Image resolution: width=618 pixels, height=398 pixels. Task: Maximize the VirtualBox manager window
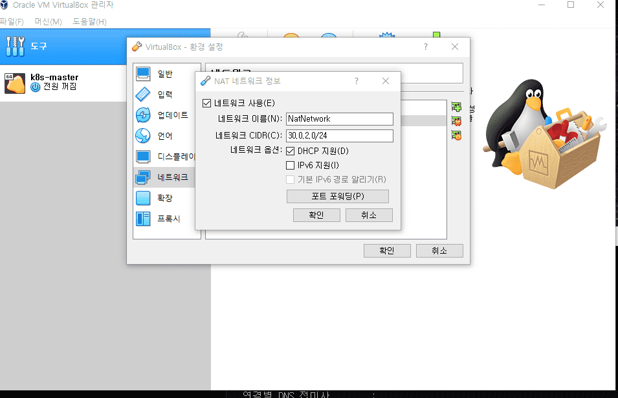tap(571, 5)
